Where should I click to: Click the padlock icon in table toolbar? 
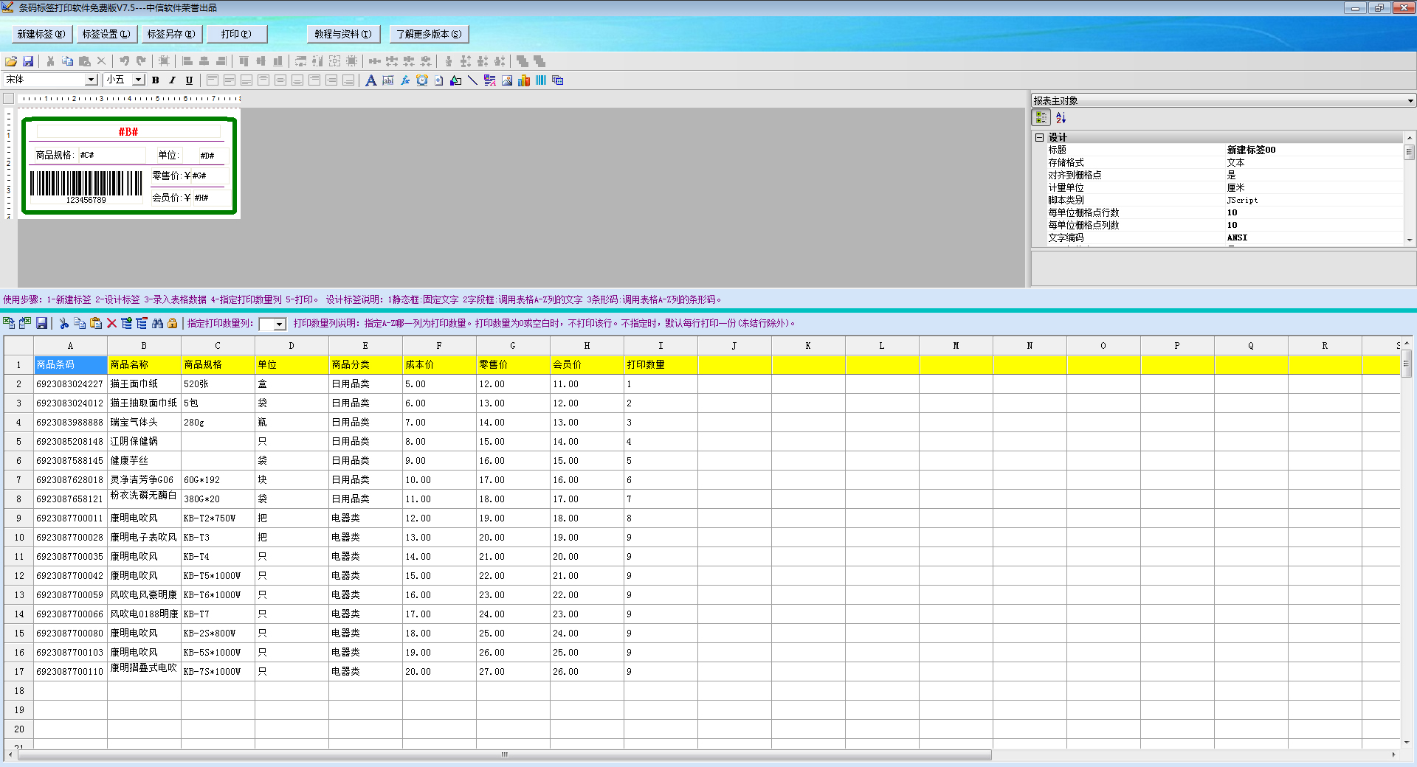173,323
